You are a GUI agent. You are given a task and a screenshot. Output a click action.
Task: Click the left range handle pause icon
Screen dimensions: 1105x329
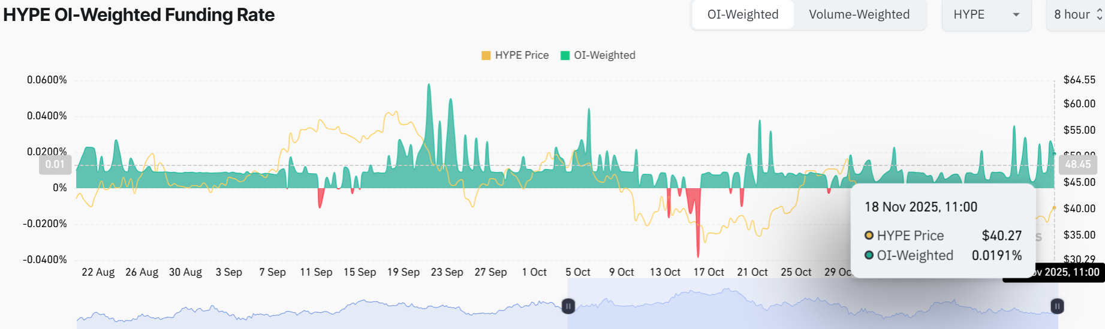[568, 306]
